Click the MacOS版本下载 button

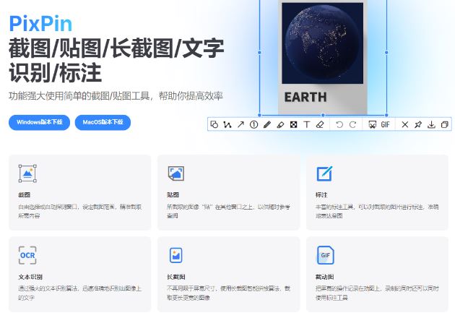102,122
